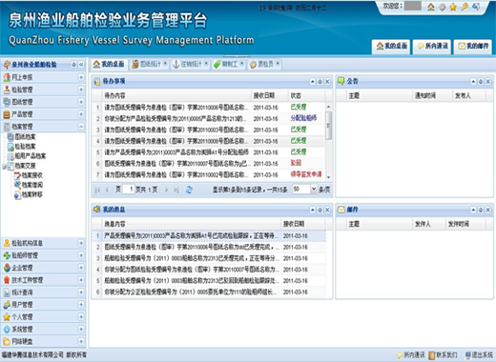This screenshot has width=496, height=362.
Task: Click the 检验管理 stamp icon in the sidebar
Action: pyautogui.click(x=7, y=90)
